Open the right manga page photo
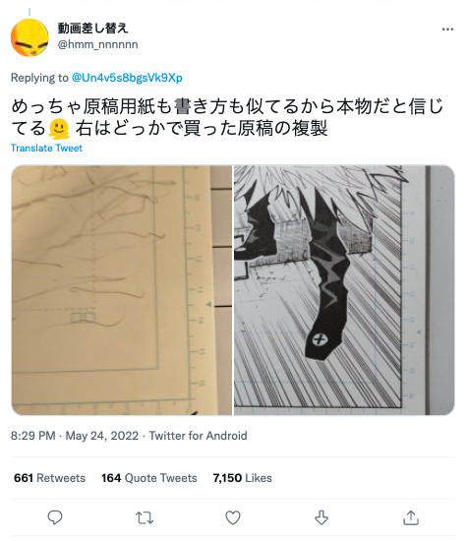Viewport: 467px width, 541px height. [344, 290]
